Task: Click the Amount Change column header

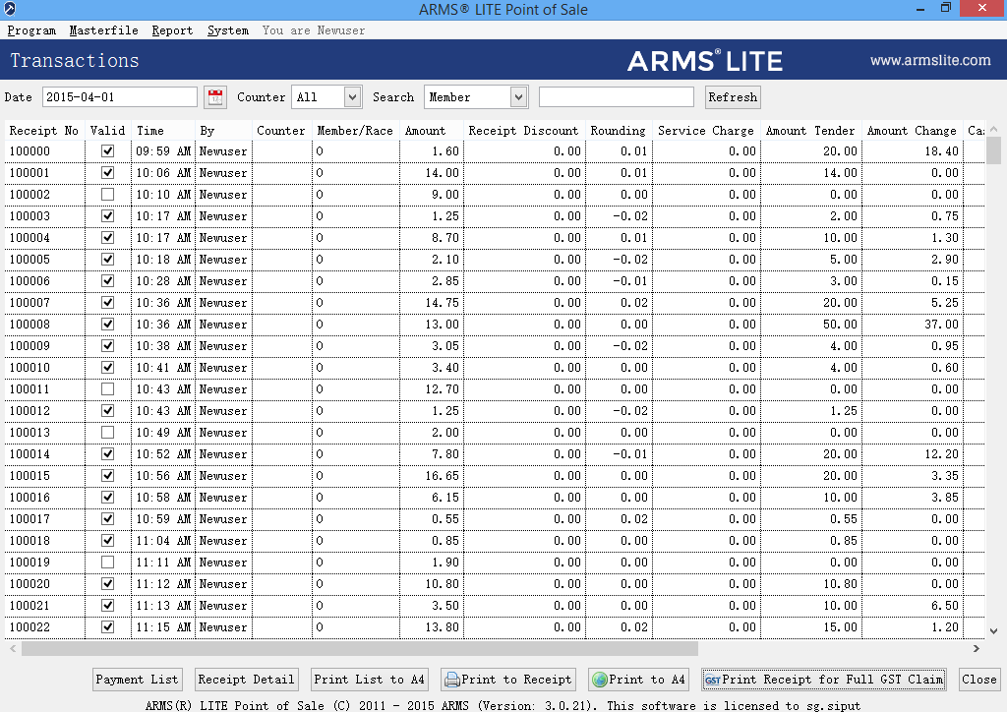Action: point(912,131)
